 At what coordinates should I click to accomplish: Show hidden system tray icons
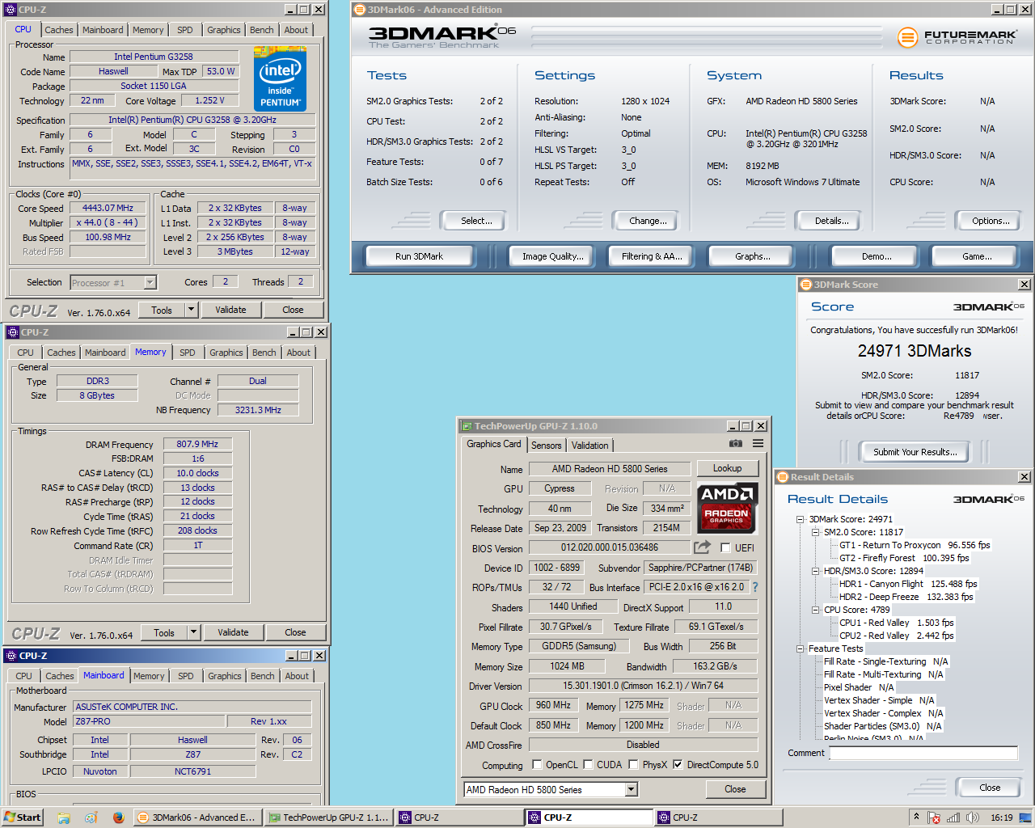point(916,817)
